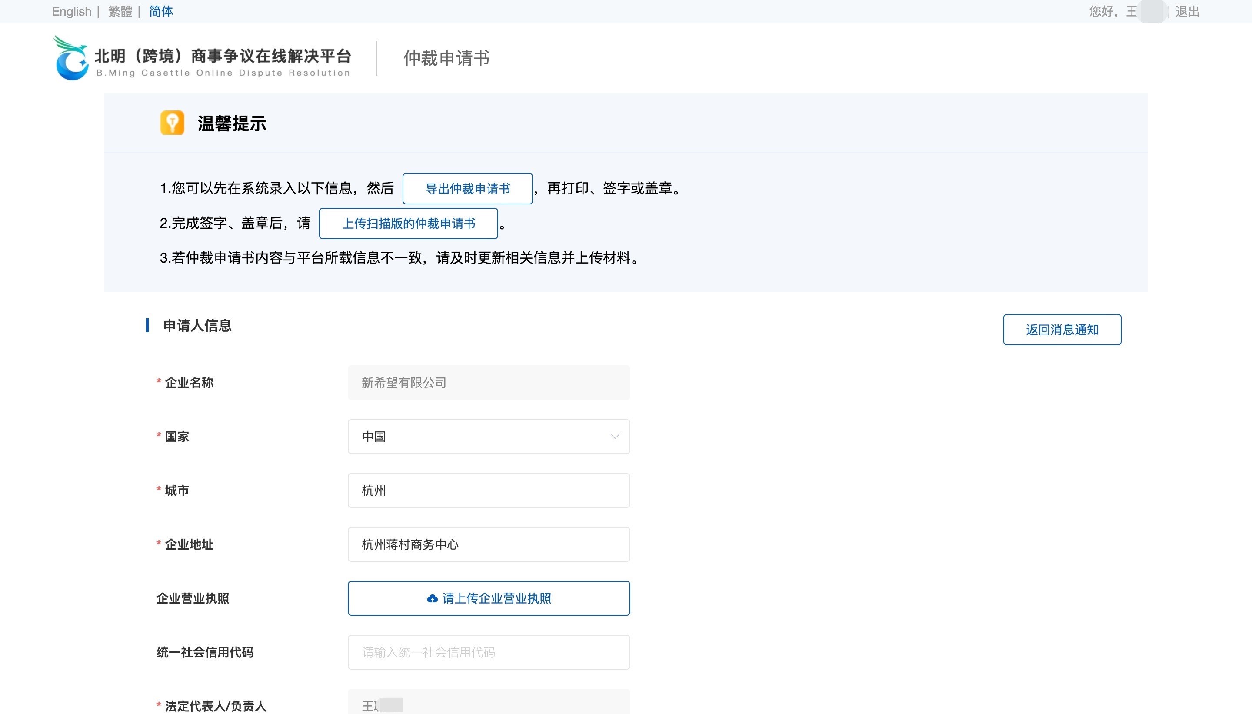Image resolution: width=1252 pixels, height=714 pixels.
Task: Click the 企业名称 field with 新希望有限公司
Action: (488, 383)
